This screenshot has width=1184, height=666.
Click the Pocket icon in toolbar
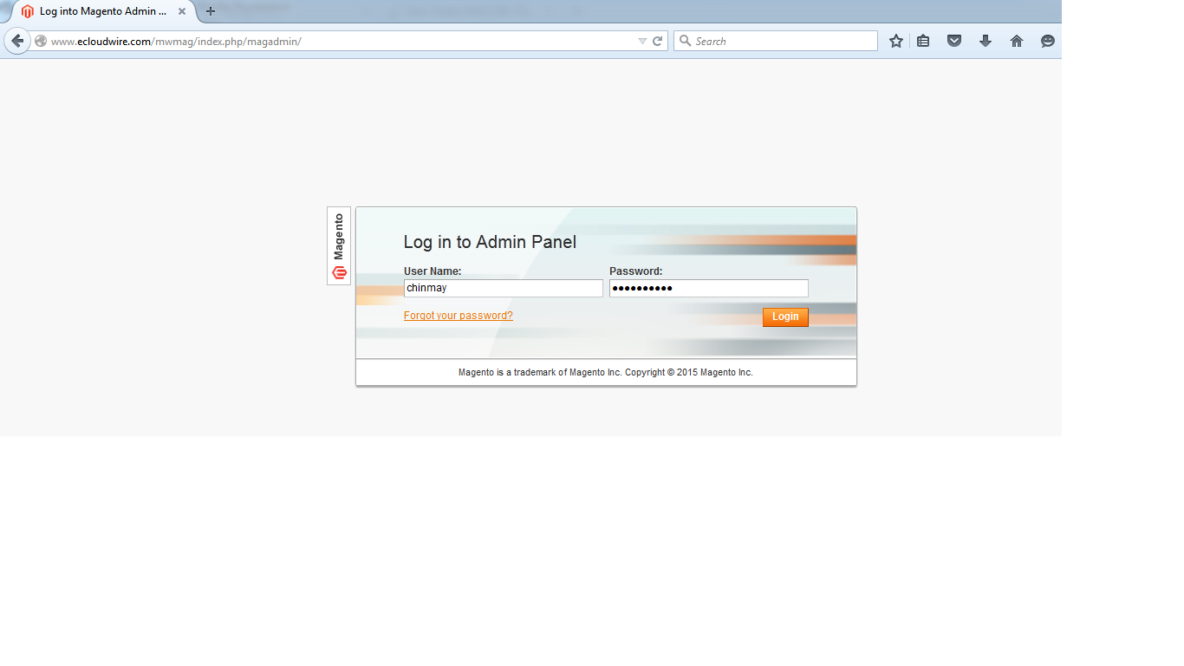pos(954,41)
